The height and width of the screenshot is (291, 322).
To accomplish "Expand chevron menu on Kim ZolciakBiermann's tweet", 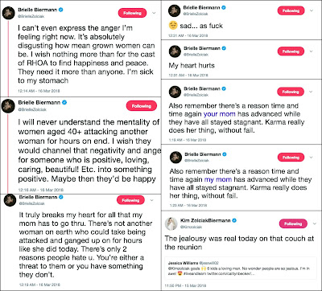I will pos(315,223).
